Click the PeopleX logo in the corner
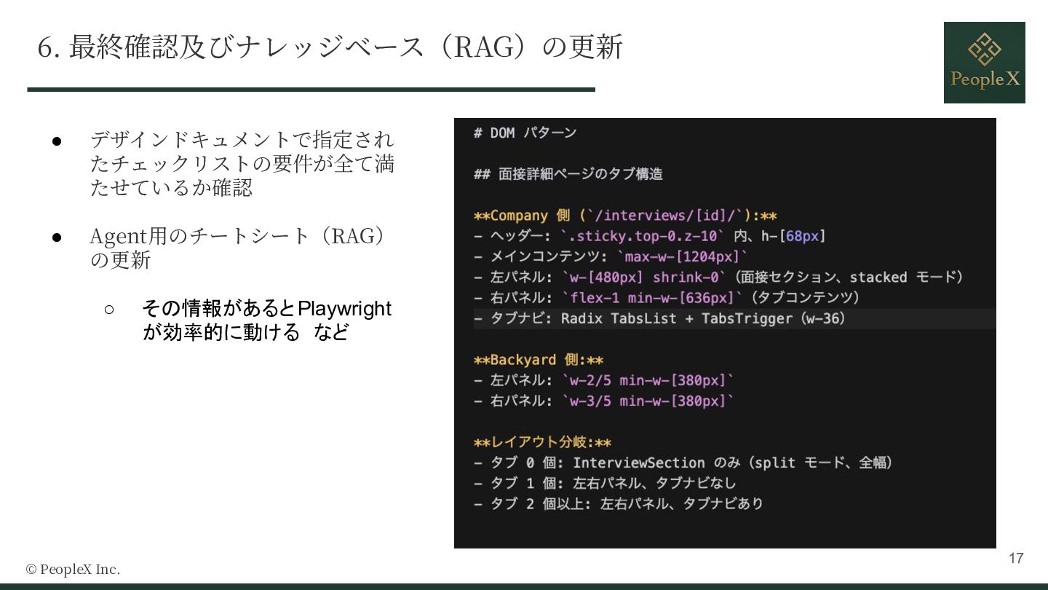 click(985, 63)
